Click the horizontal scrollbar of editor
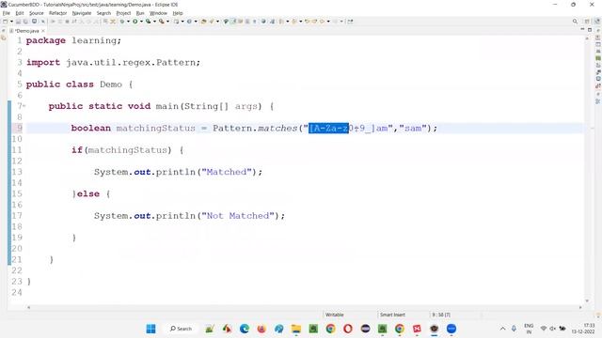Screen dimensions: 602x338 coord(304,307)
